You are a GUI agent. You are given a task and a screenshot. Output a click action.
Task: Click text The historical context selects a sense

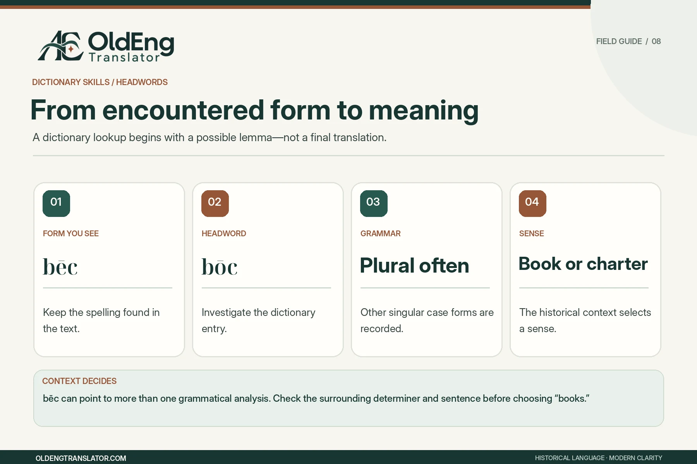point(585,321)
